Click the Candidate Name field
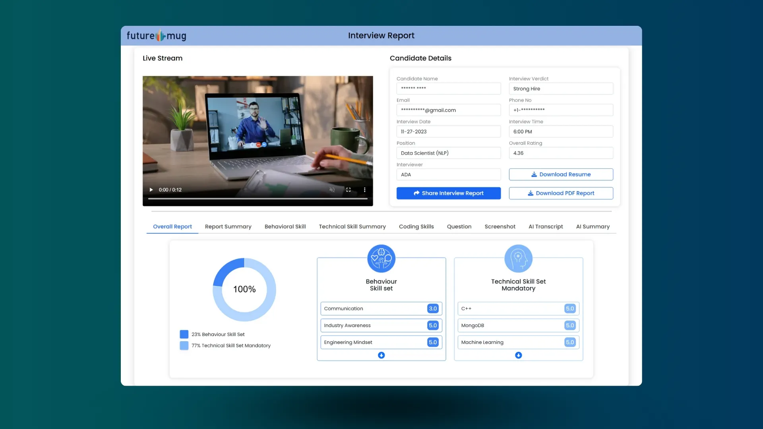 [449, 89]
